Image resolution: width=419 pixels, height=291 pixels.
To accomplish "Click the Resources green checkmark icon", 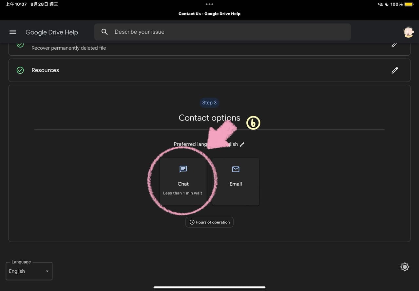I will point(20,70).
